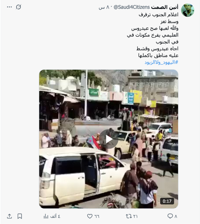
Task: Click the views count ٤ ألف
Action: coord(55,216)
